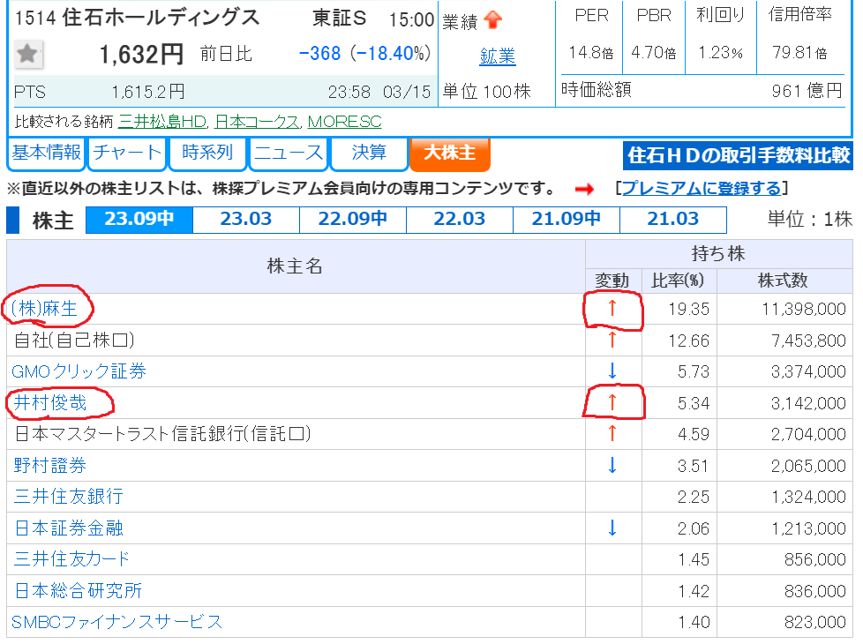Click the down arrow beside 日本証券金融
Screen dimensions: 863x644
click(612, 528)
